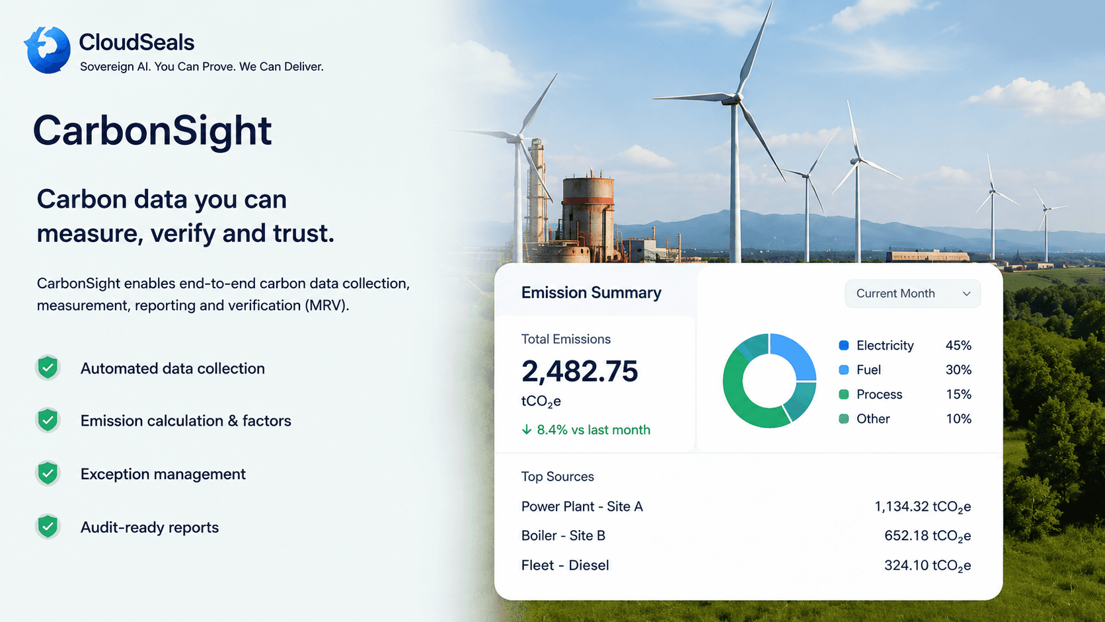This screenshot has width=1105, height=622.
Task: Click the Fuel legend color dot
Action: coord(844,369)
